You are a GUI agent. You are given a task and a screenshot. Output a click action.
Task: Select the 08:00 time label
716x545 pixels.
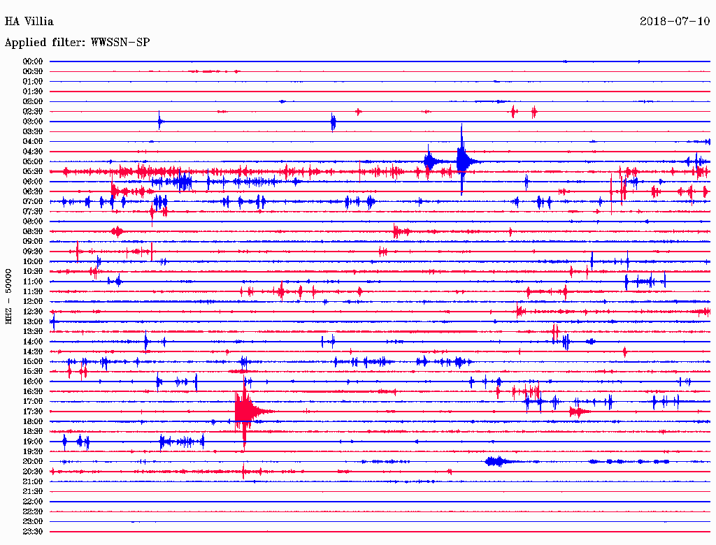[x=33, y=221]
